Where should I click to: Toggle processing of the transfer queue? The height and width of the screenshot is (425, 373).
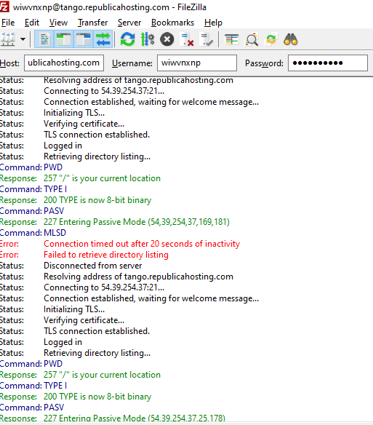point(148,39)
